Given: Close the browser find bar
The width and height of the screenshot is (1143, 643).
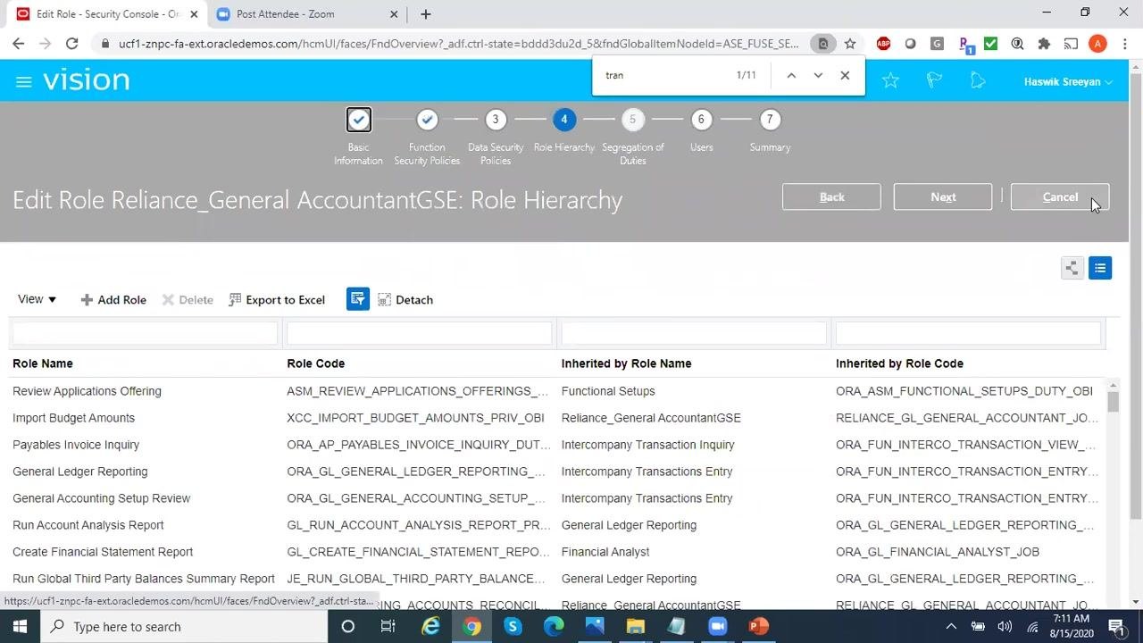Looking at the screenshot, I should [x=845, y=76].
